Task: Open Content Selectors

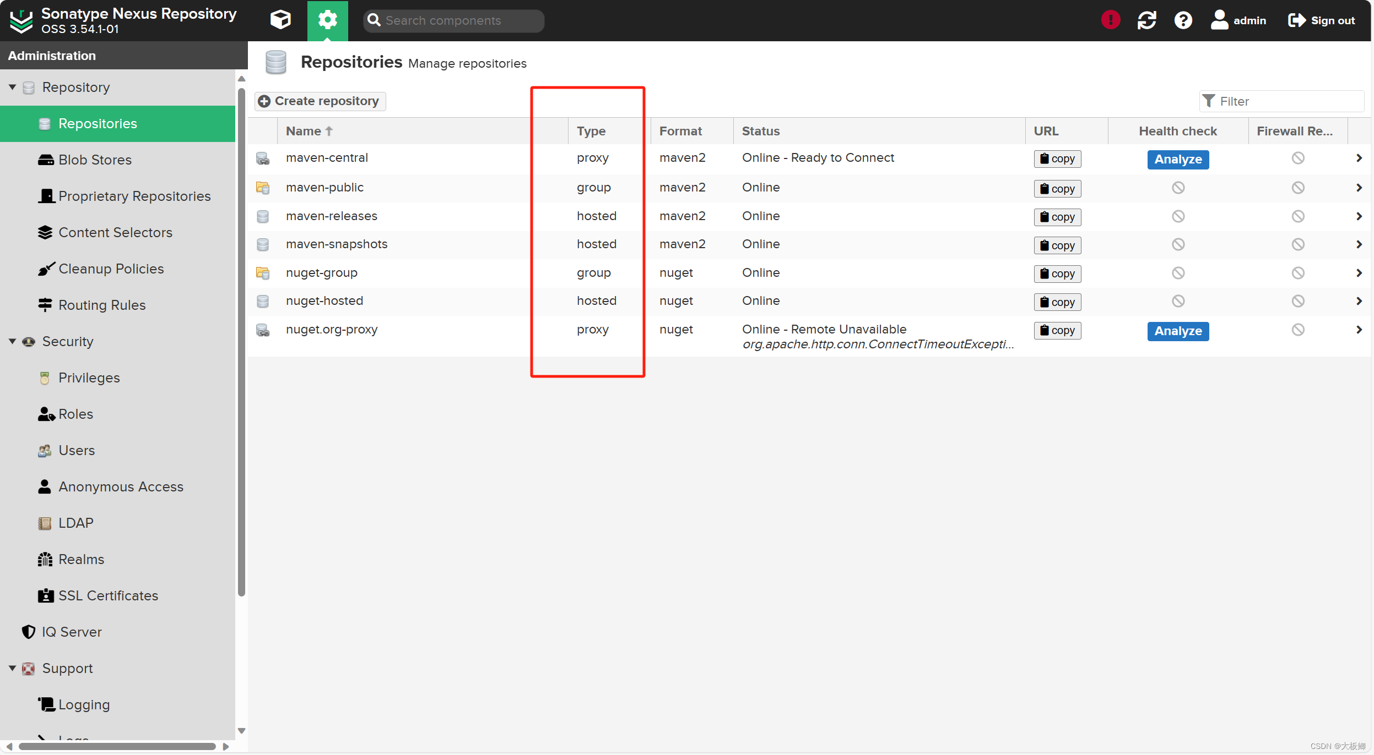Action: click(117, 232)
